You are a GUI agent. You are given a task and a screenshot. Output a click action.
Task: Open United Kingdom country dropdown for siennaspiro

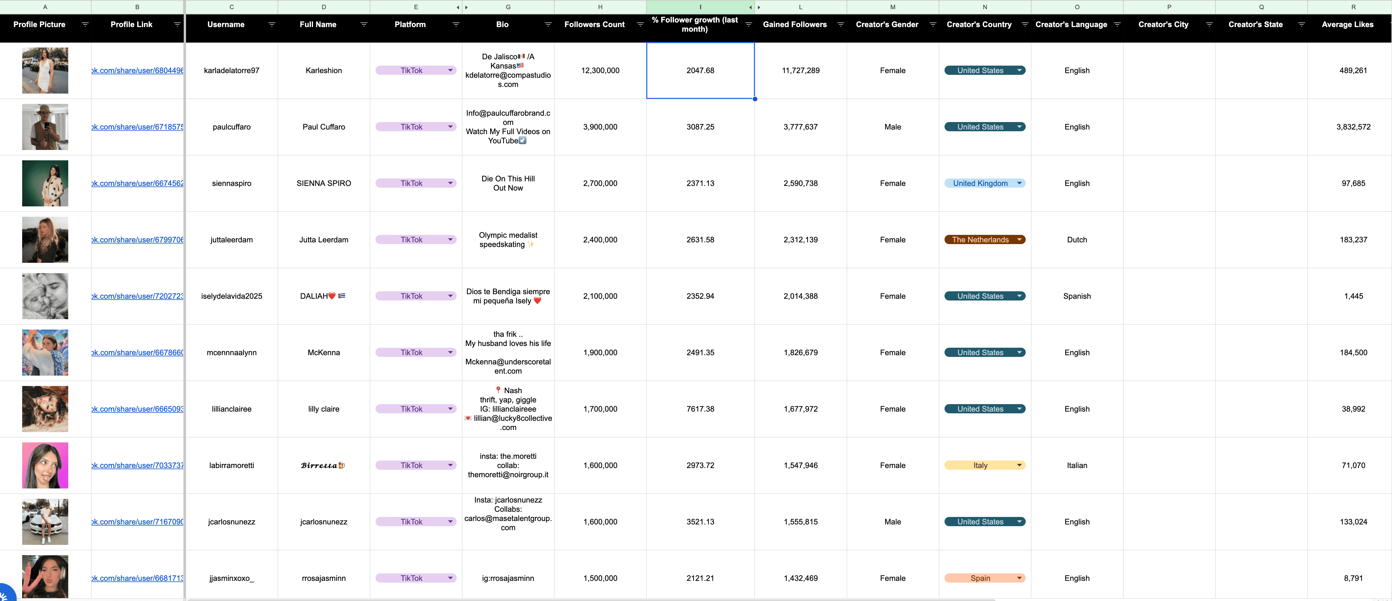pos(1019,183)
